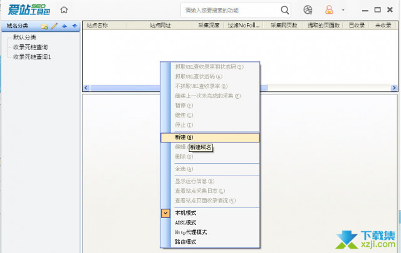Sort by 采集网页数 column header
Image resolution: width=401 pixels, height=253 pixels.
click(283, 26)
